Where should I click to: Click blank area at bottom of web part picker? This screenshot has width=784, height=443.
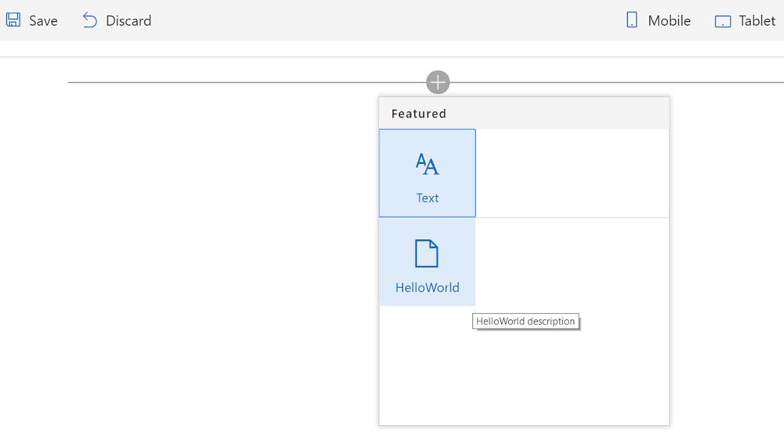(x=524, y=376)
